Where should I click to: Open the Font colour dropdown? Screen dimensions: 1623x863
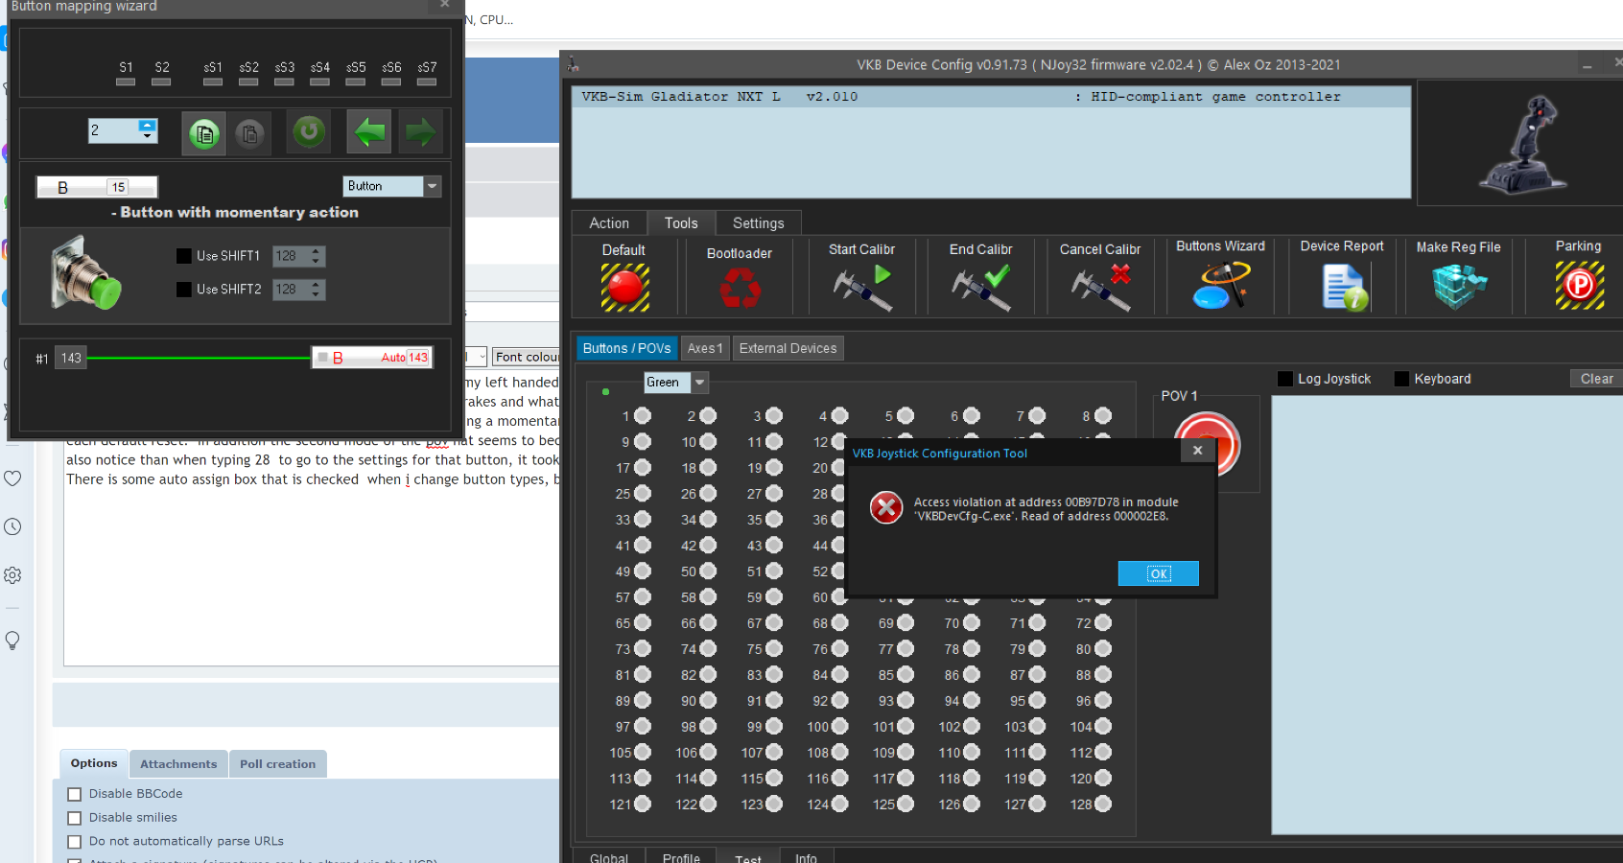pos(526,357)
